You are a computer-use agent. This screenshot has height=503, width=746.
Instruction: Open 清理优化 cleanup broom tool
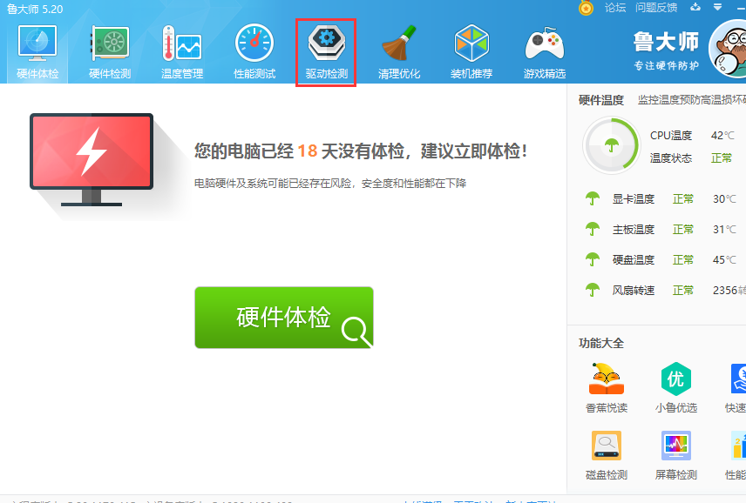(399, 51)
